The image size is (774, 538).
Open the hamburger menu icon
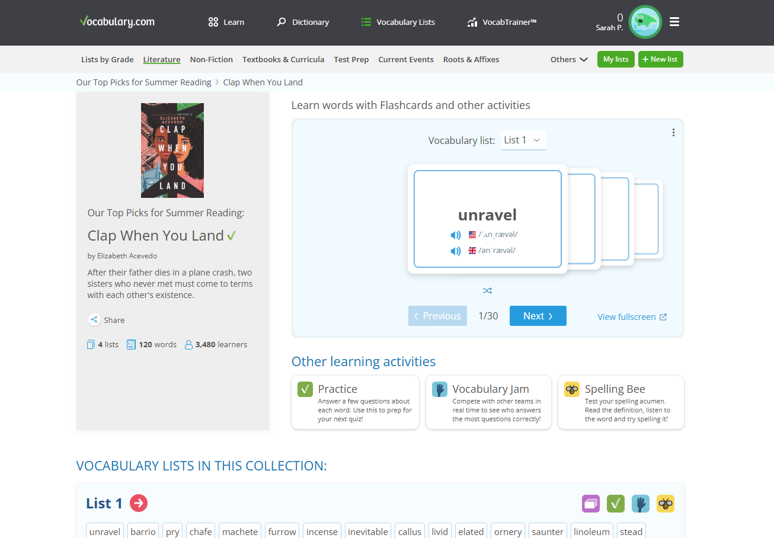click(674, 22)
